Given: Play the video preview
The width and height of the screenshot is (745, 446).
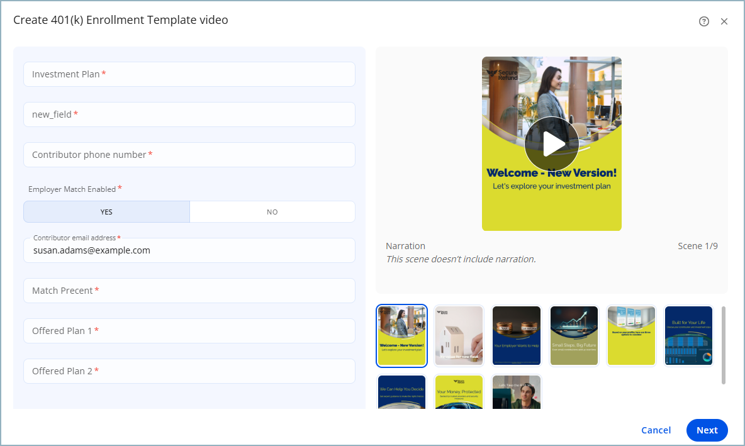Looking at the screenshot, I should coord(552,144).
